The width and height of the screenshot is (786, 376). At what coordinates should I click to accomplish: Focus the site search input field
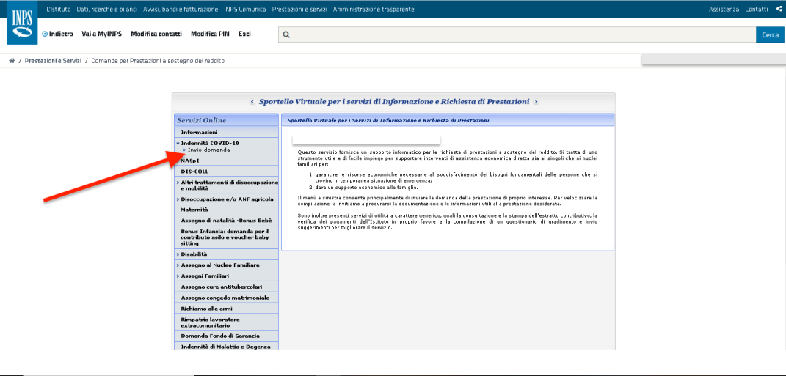(x=517, y=34)
